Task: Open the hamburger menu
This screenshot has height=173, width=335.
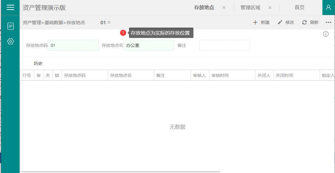Action: (x=10, y=7)
